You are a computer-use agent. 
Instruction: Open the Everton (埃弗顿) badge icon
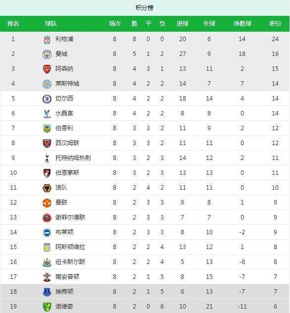tap(47, 292)
